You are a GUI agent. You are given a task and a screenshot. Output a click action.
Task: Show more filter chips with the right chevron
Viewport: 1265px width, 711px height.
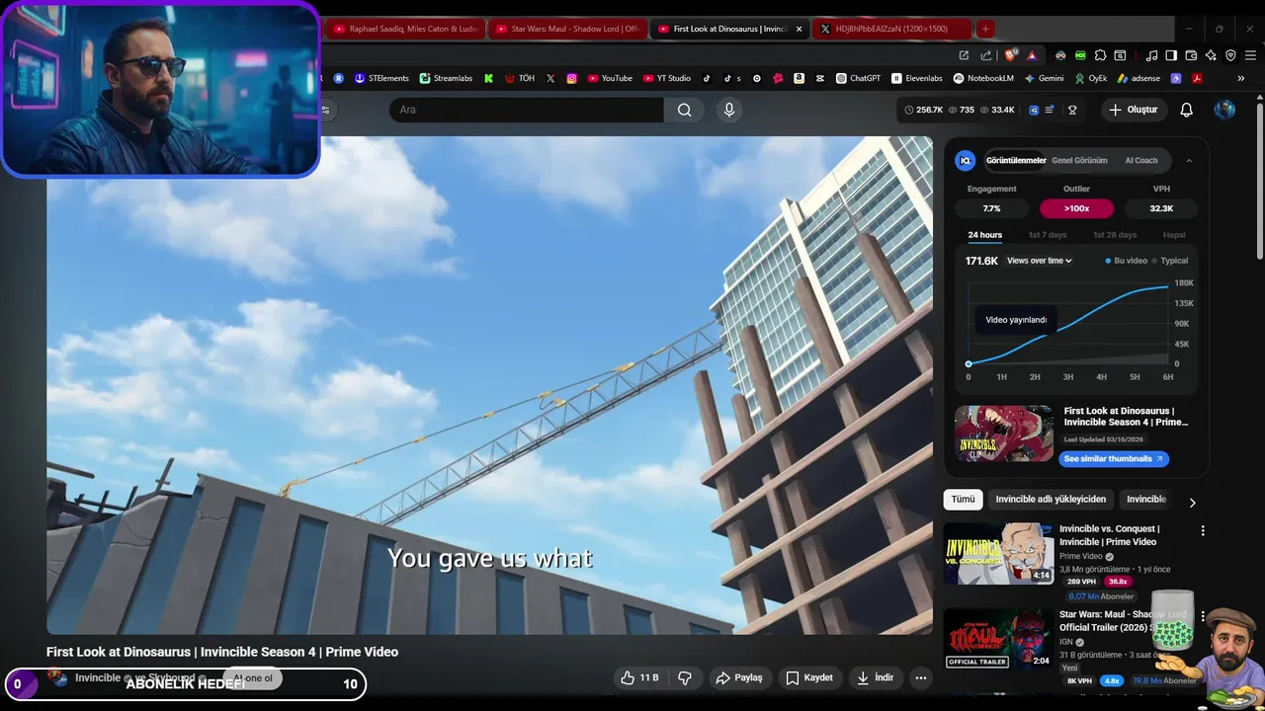(1192, 503)
